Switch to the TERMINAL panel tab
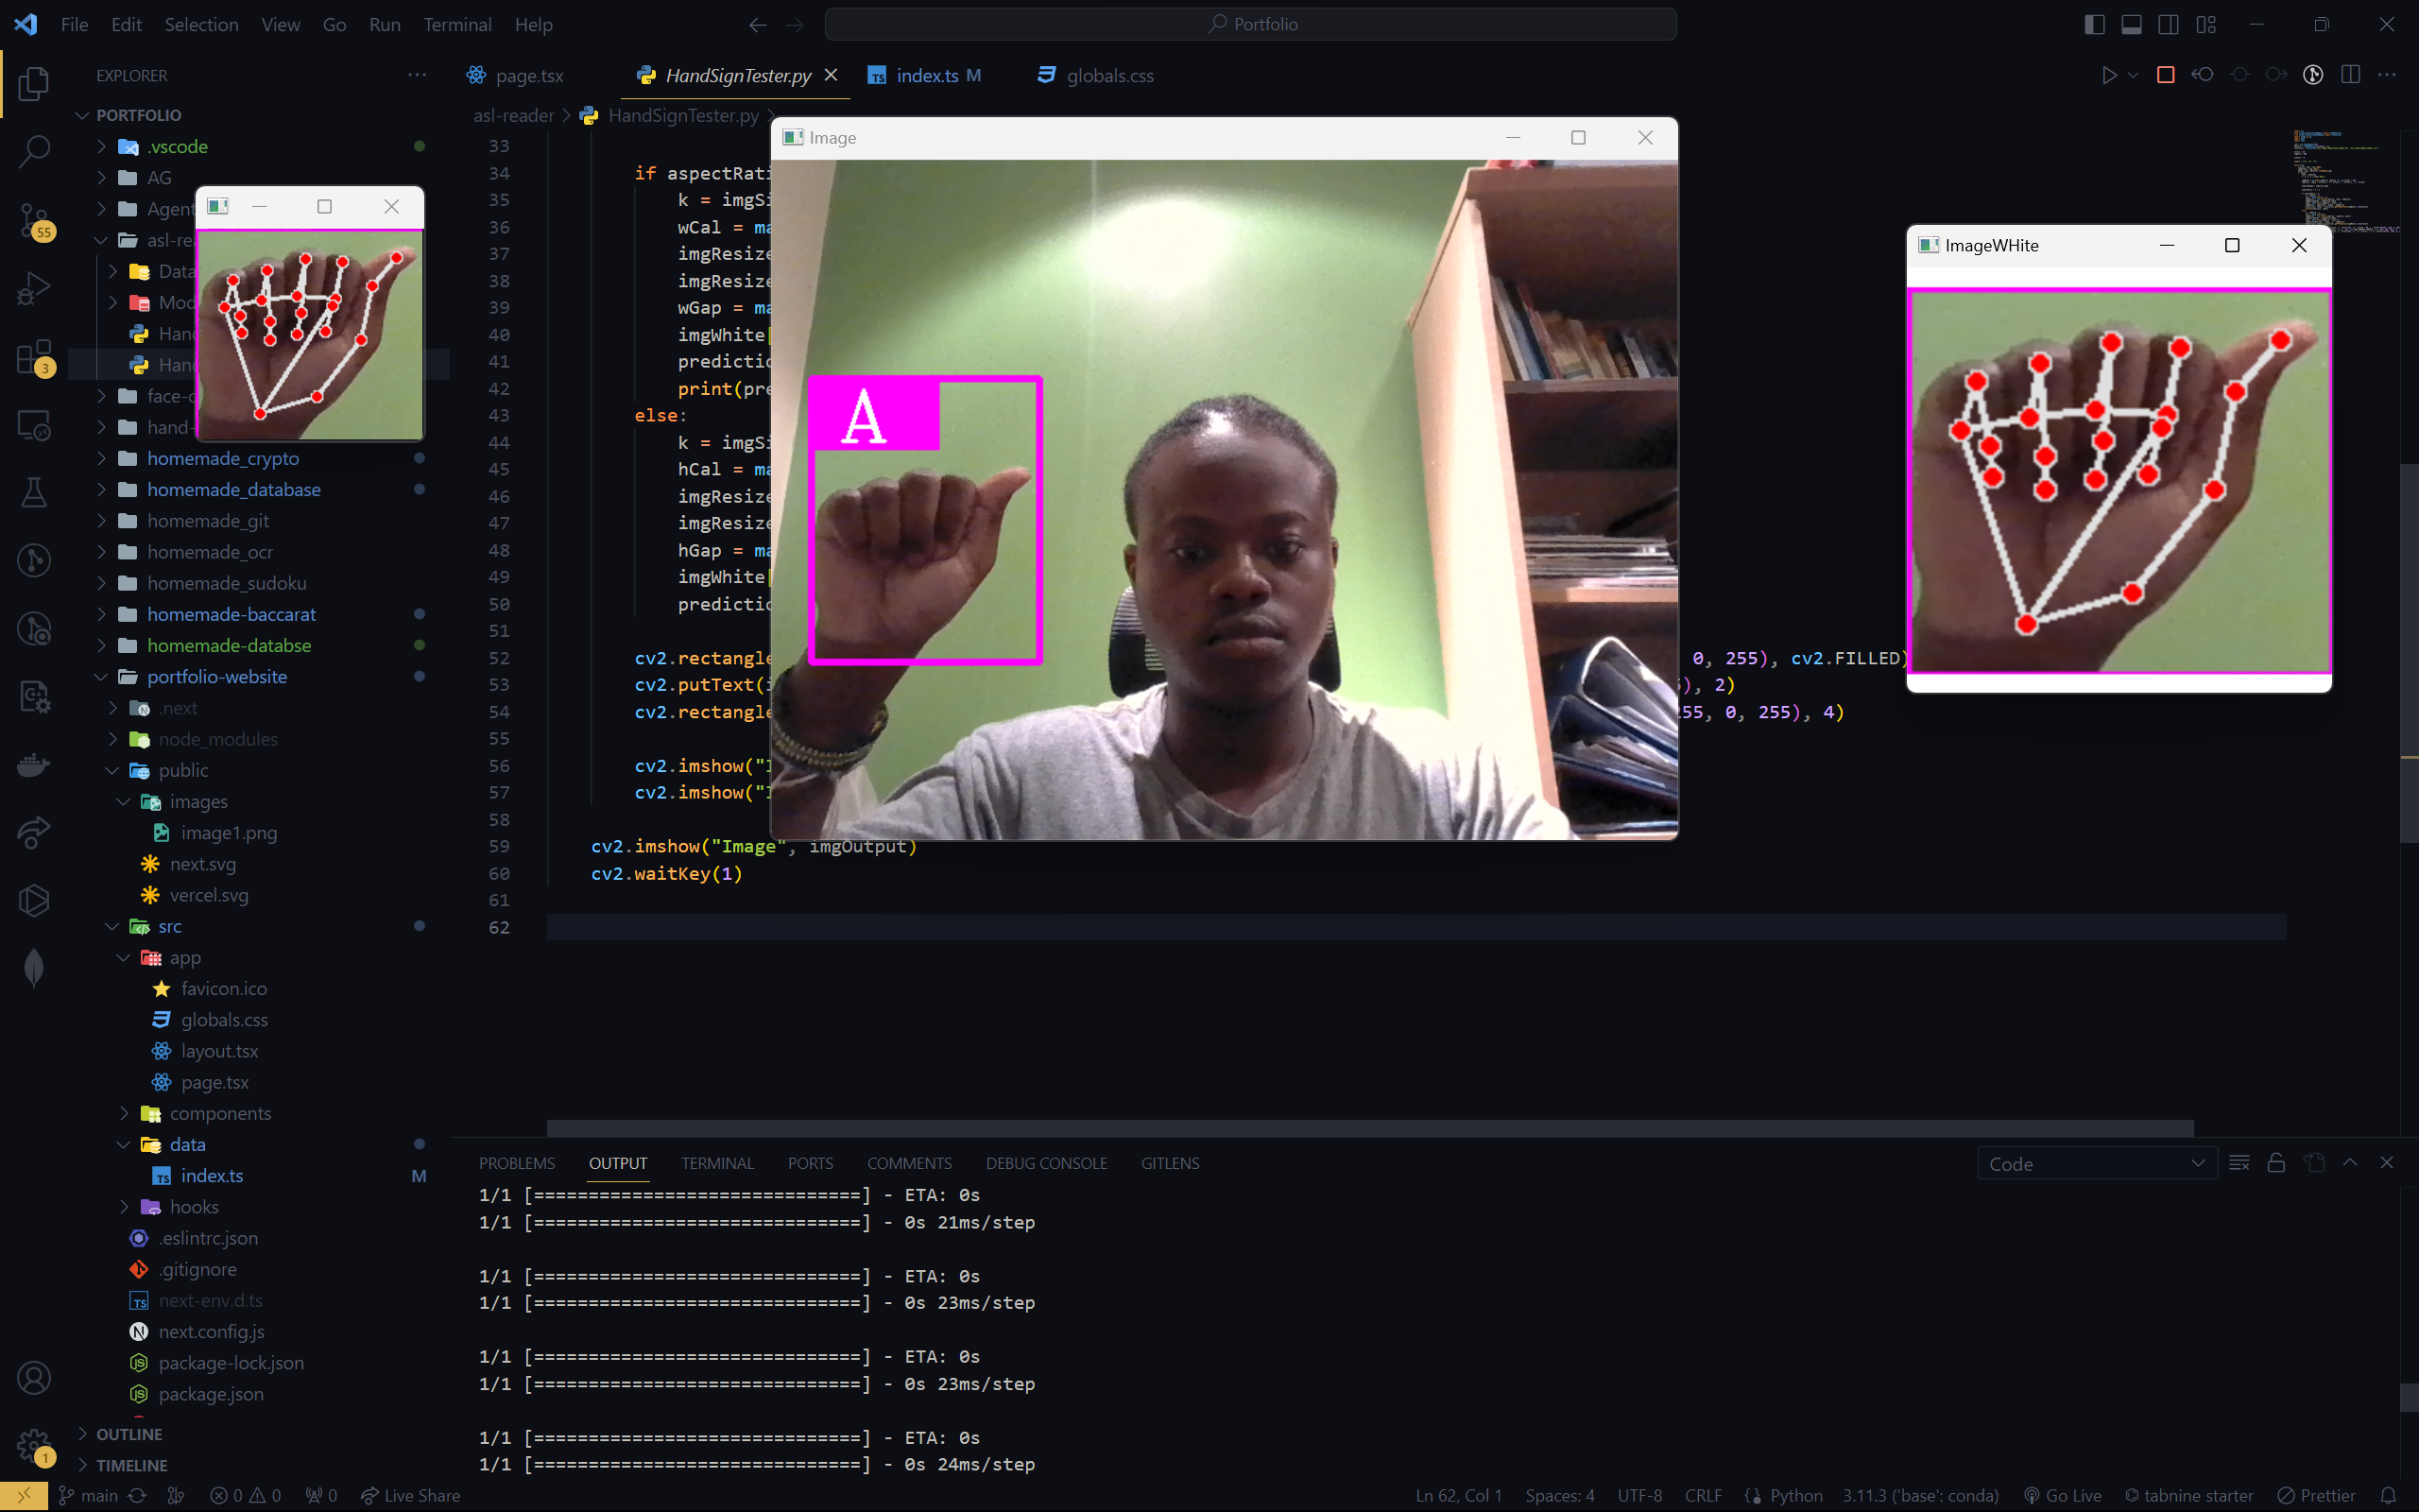 (x=718, y=1163)
